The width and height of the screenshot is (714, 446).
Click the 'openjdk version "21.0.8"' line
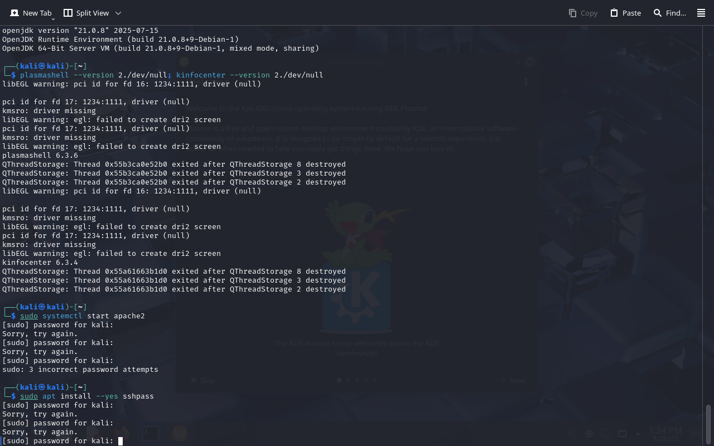click(80, 31)
